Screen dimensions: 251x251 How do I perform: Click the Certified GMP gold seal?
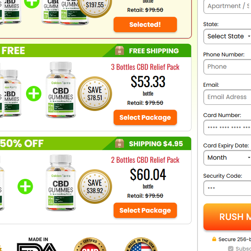[x=90, y=244]
